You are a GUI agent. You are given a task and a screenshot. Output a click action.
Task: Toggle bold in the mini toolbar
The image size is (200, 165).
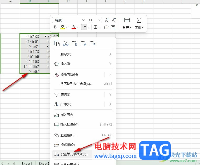point(55,27)
